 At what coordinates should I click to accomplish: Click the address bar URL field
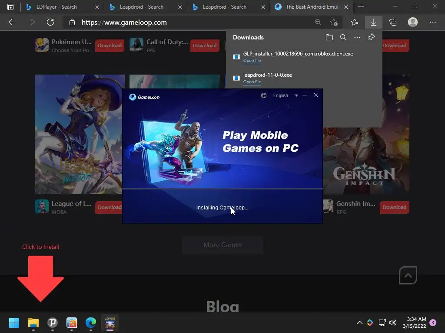tap(196, 23)
